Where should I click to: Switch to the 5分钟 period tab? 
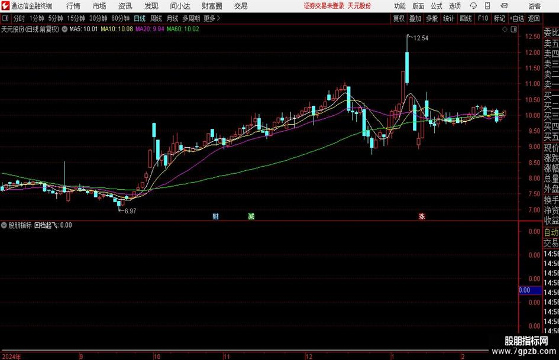coord(56,18)
